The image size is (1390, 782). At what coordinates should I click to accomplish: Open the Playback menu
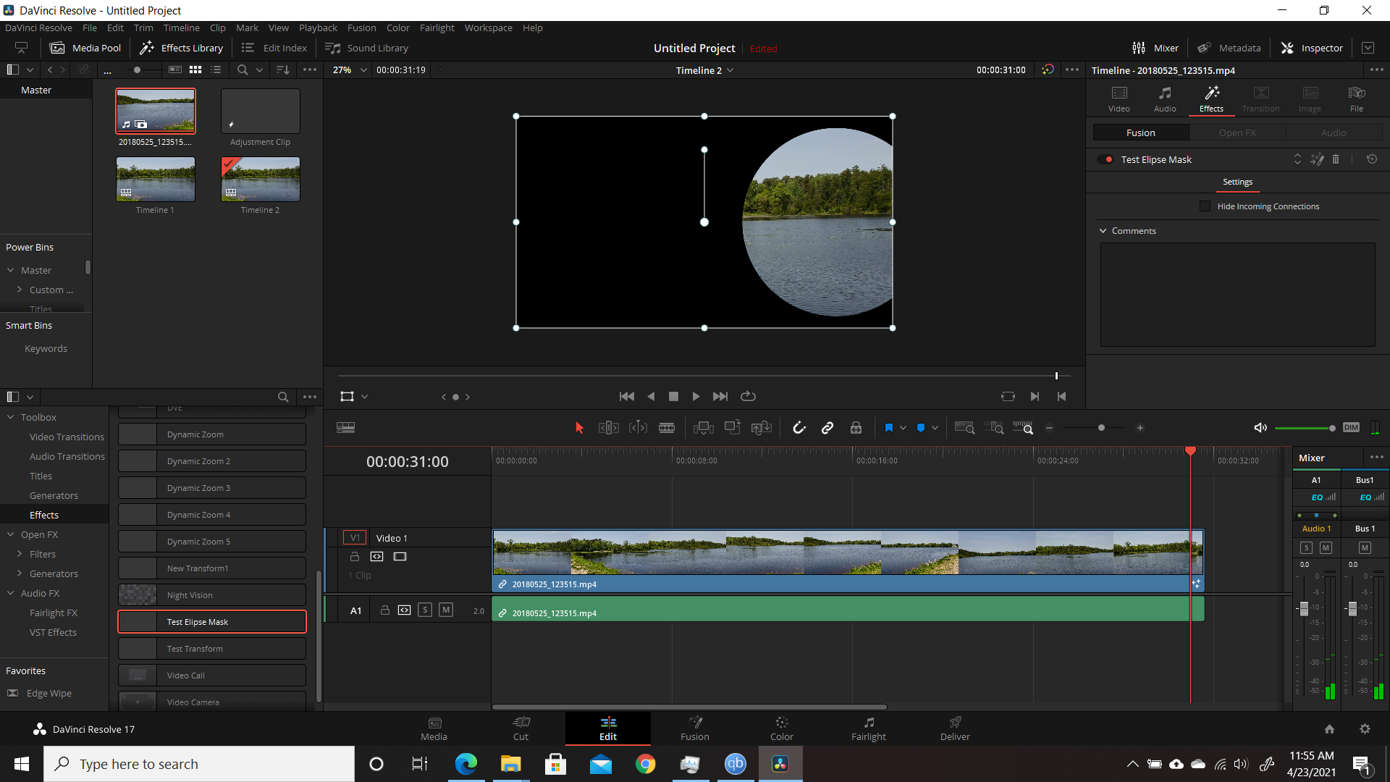pos(318,28)
